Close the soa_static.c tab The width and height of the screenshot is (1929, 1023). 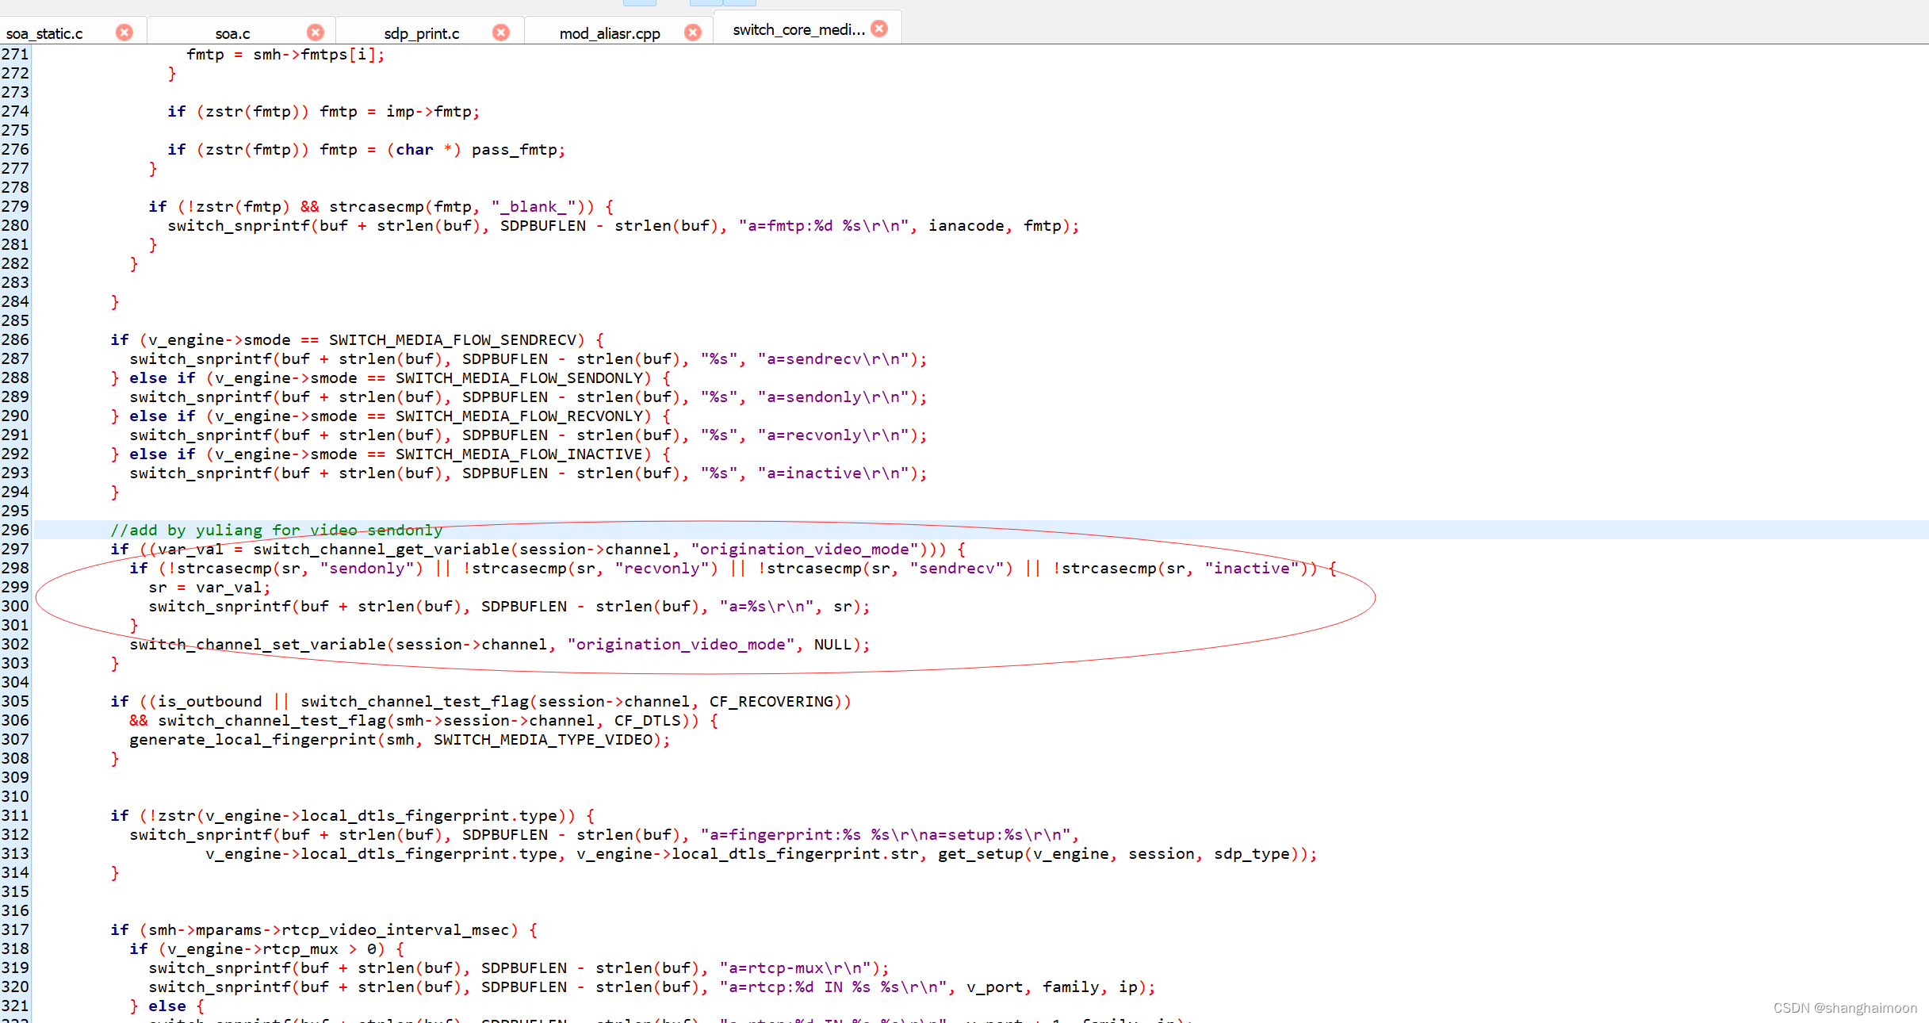point(124,33)
